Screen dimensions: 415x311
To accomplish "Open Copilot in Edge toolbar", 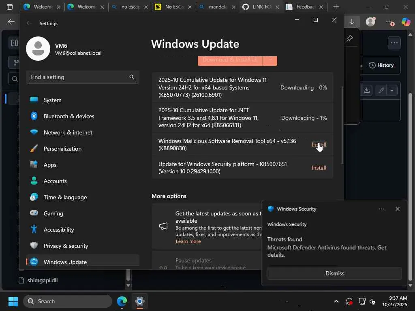I will click(406, 22).
